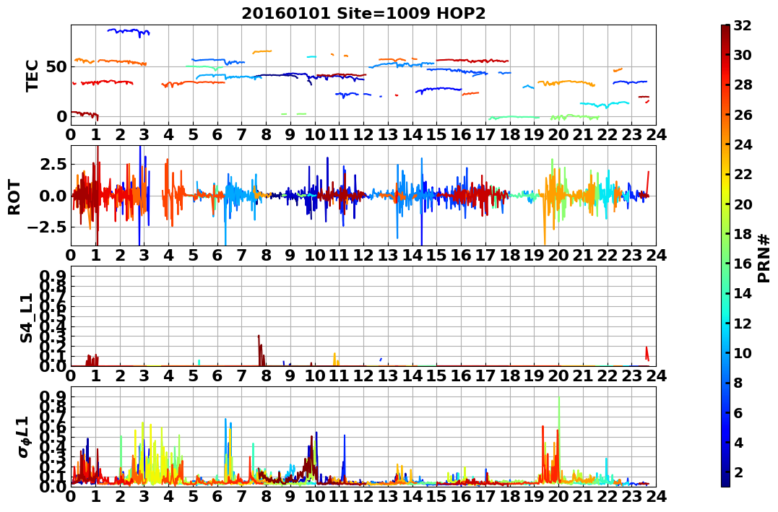The image size is (778, 512).
Task: Click the '8' hour tick under the S4_L1 panel
Action: tap(266, 376)
